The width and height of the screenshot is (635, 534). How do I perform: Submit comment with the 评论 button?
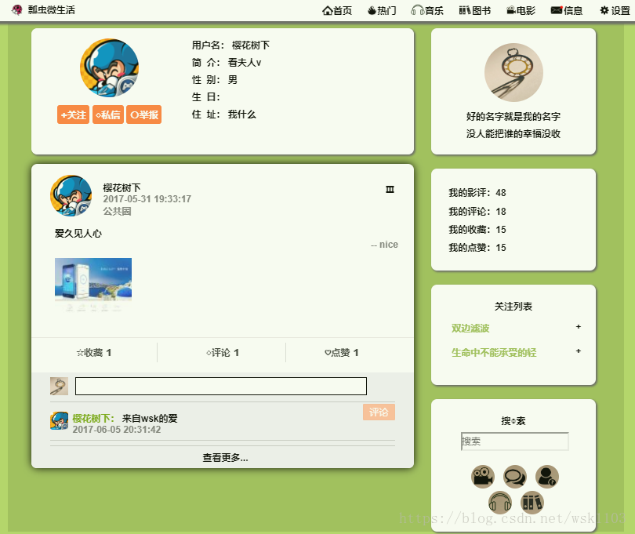[379, 412]
